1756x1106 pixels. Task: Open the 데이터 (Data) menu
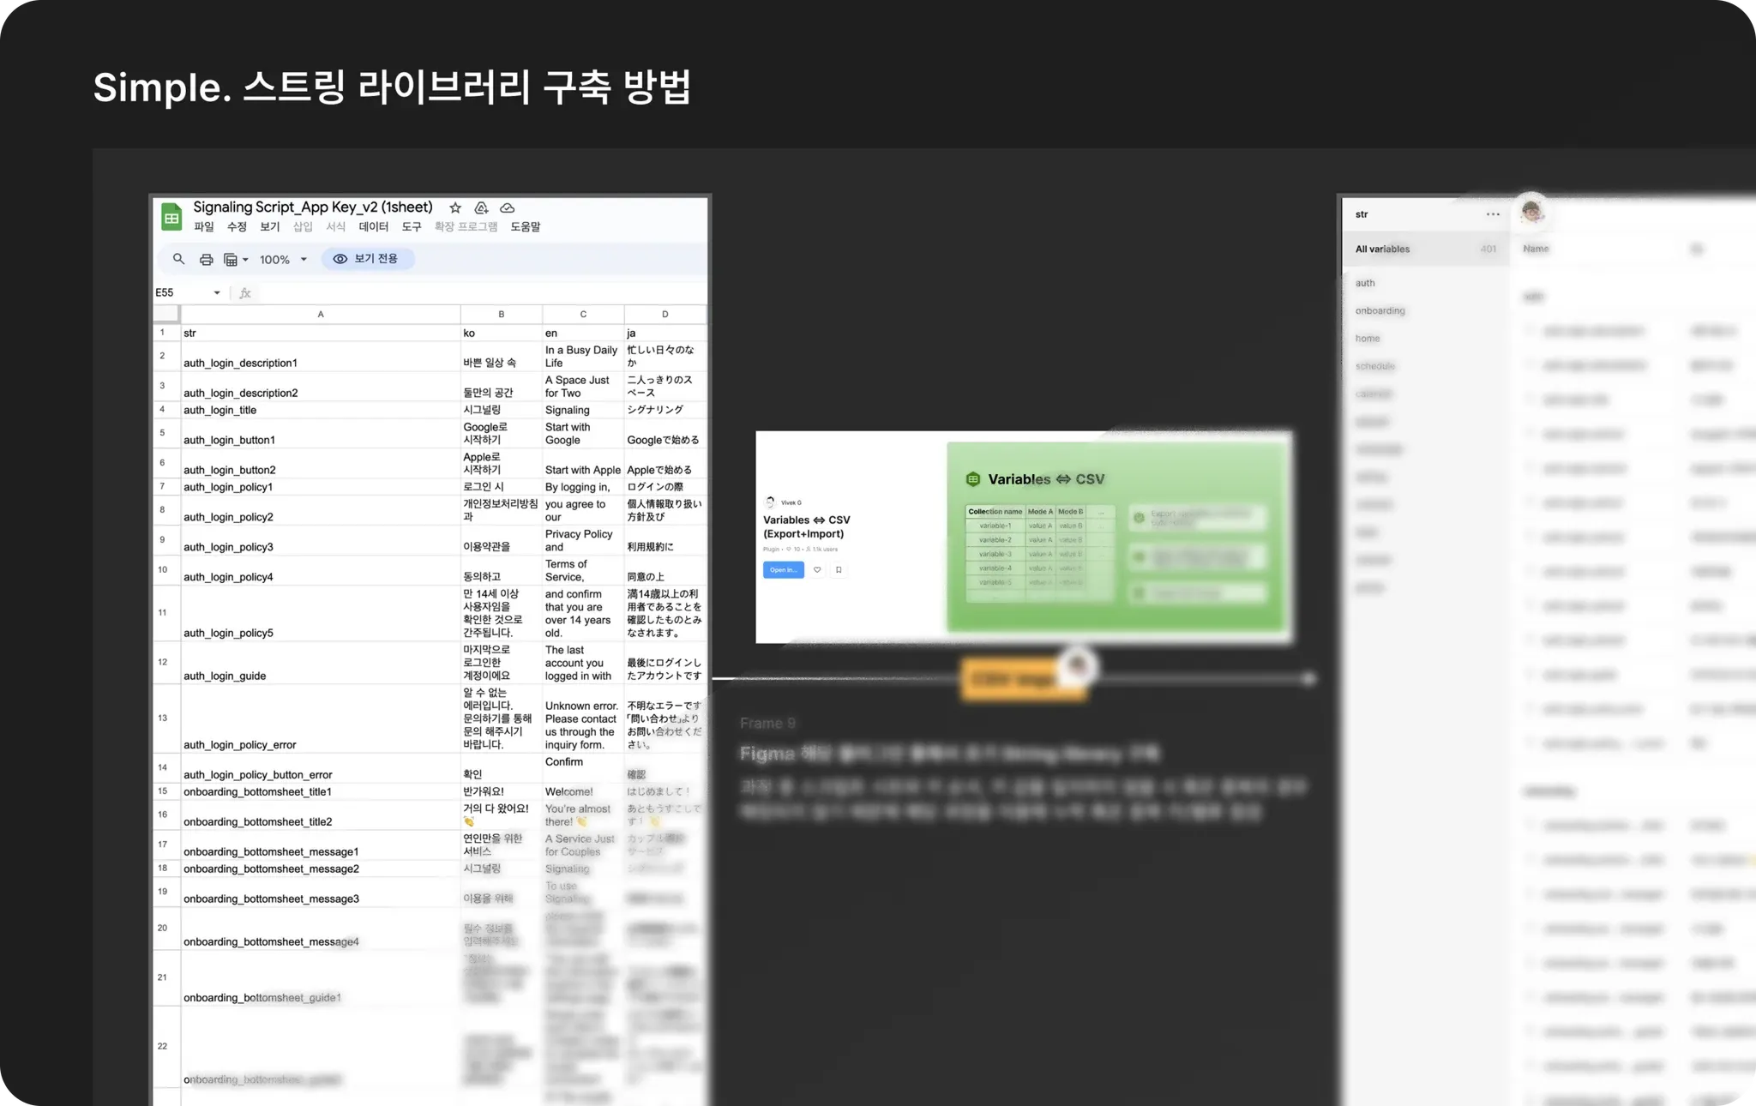point(373,227)
